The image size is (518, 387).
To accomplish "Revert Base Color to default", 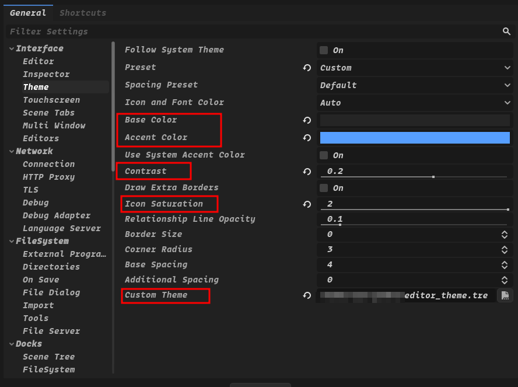I will pyautogui.click(x=307, y=120).
